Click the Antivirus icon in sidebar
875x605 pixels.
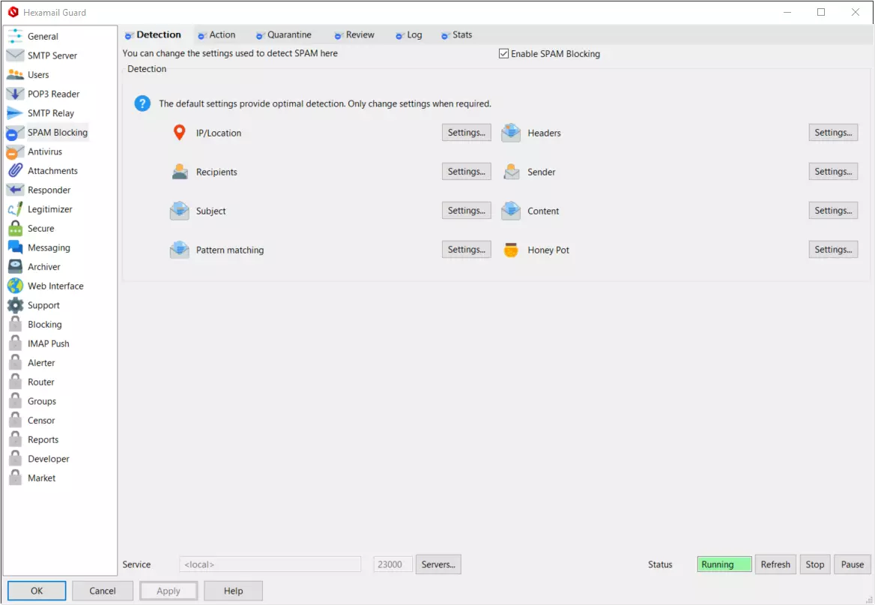[15, 151]
